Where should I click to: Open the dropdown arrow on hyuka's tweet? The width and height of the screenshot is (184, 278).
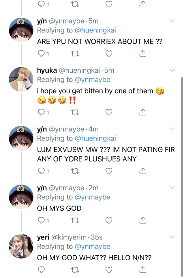[x=172, y=70]
